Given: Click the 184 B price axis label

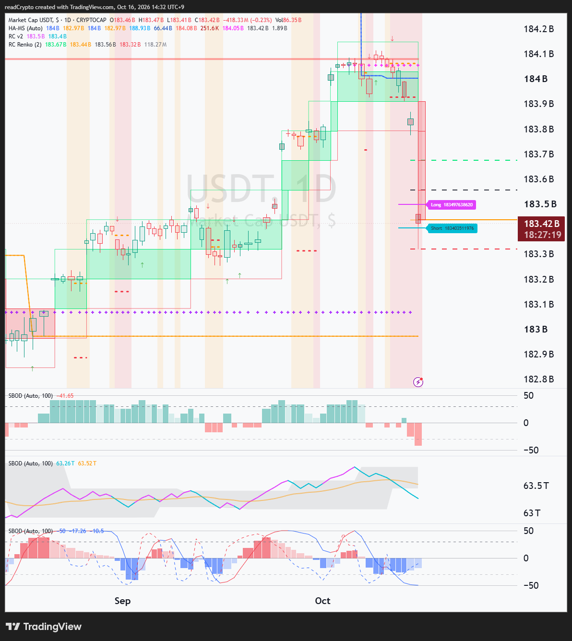Looking at the screenshot, I should tap(536, 79).
